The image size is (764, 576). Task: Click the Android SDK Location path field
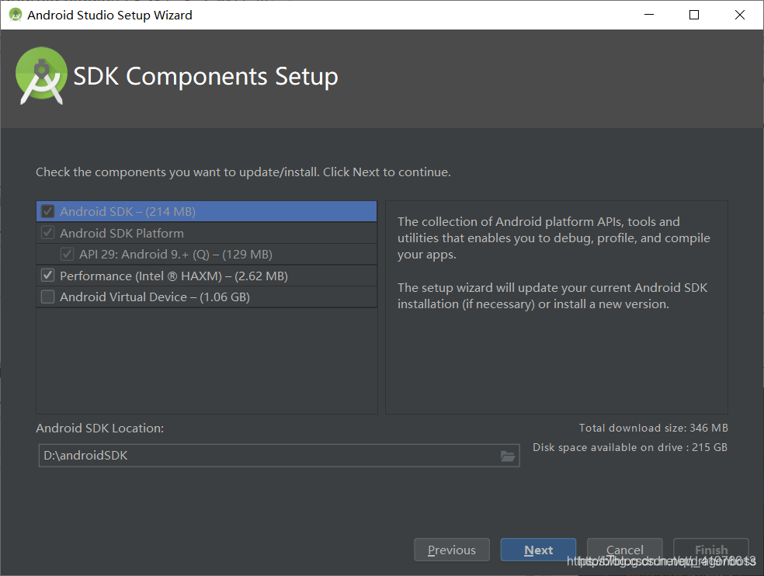pos(280,456)
